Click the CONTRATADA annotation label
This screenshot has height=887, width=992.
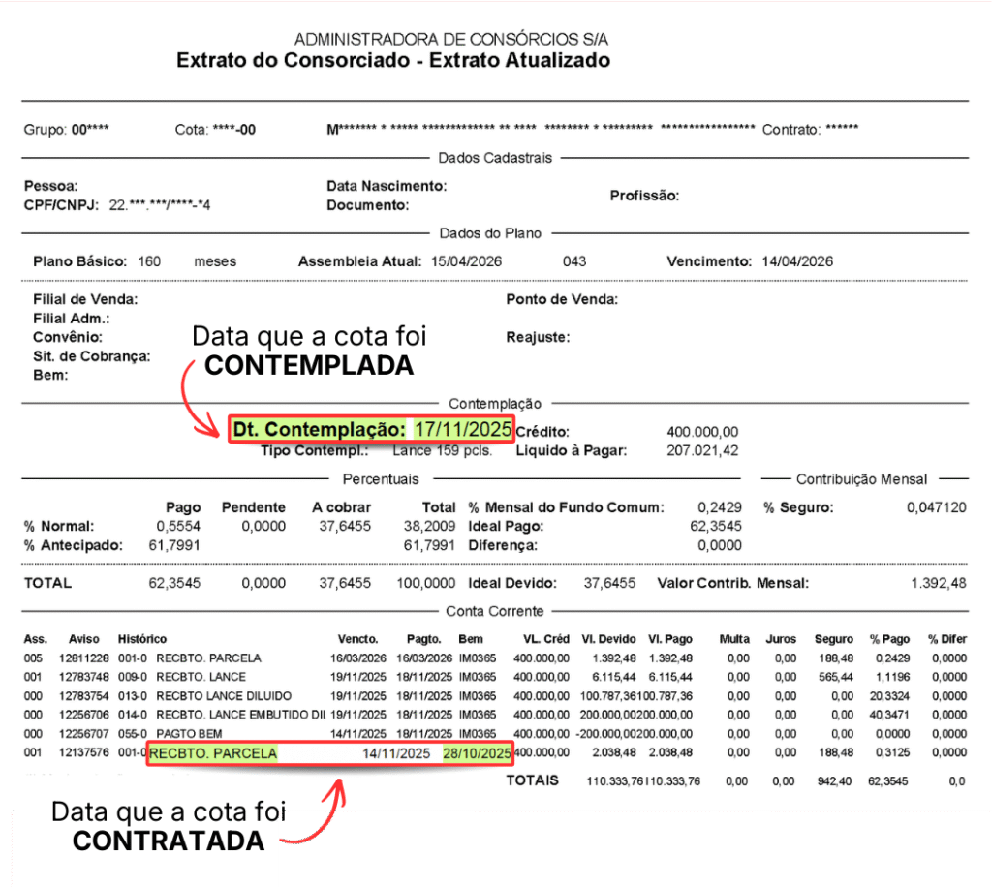click(169, 841)
